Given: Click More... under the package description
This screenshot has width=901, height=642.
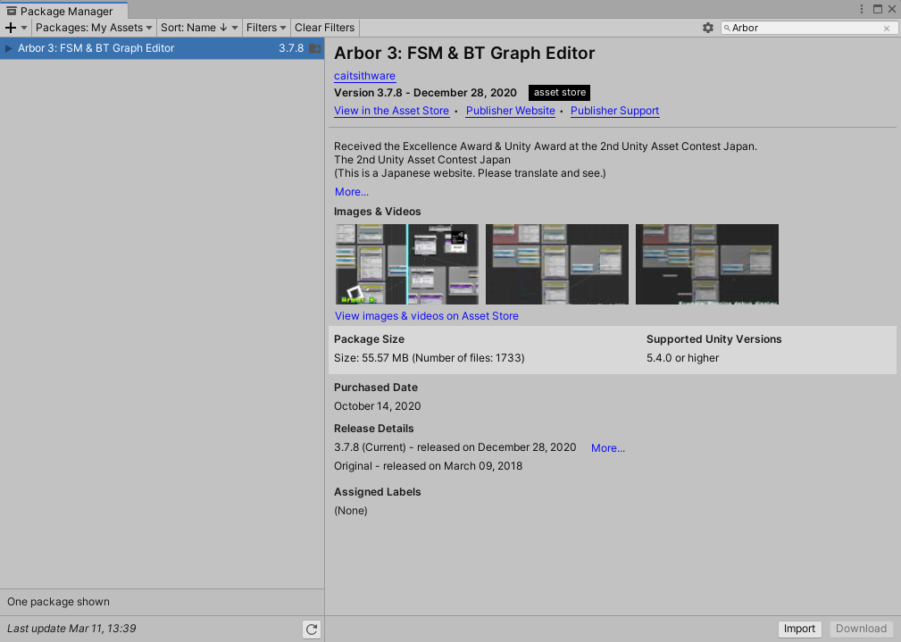Looking at the screenshot, I should click(352, 192).
